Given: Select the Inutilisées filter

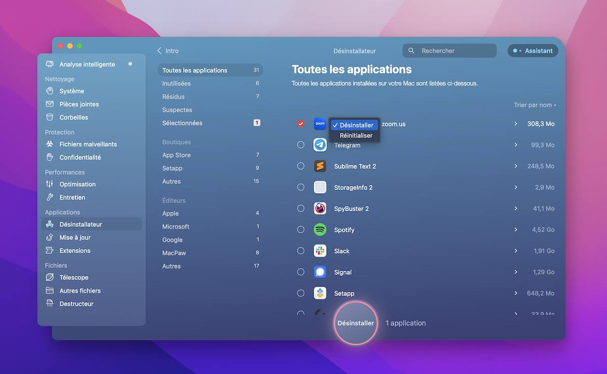Looking at the screenshot, I should 210,83.
